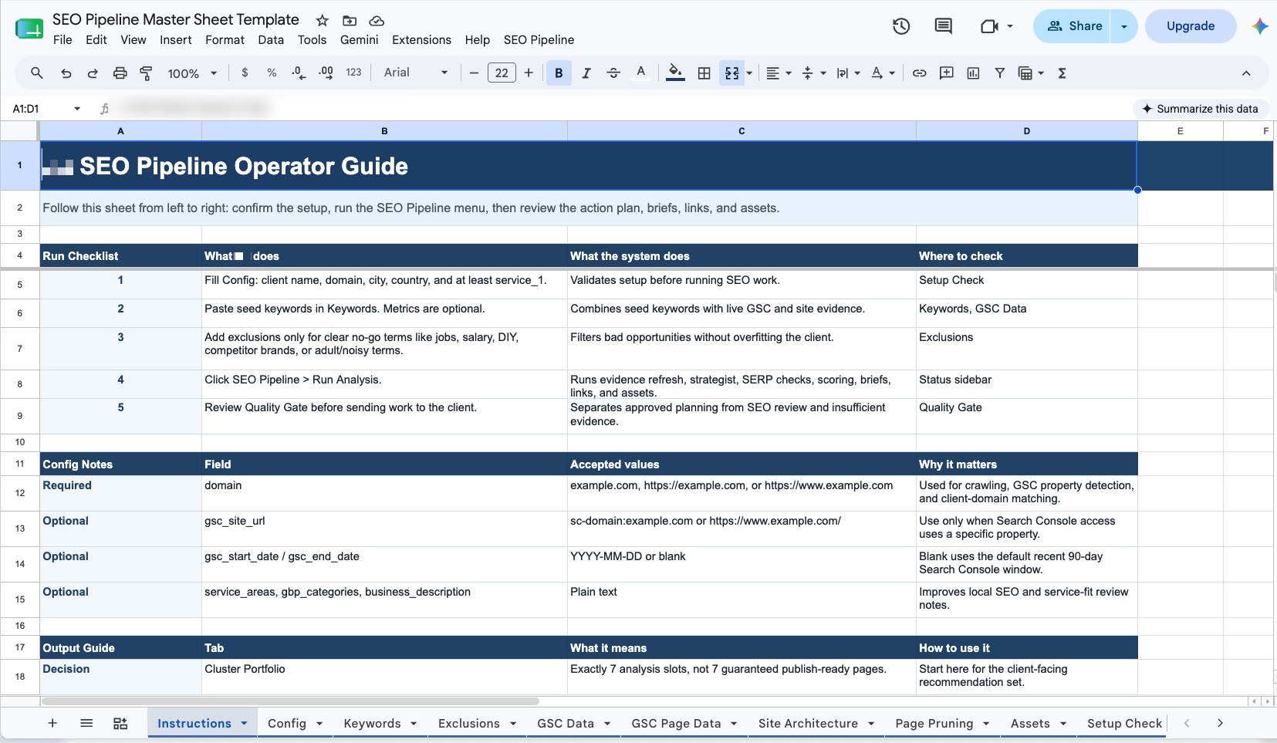Image resolution: width=1277 pixels, height=743 pixels.
Task: Move document to folder icon
Action: coord(350,21)
